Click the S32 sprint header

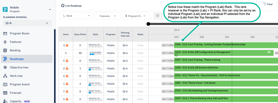[252, 37]
